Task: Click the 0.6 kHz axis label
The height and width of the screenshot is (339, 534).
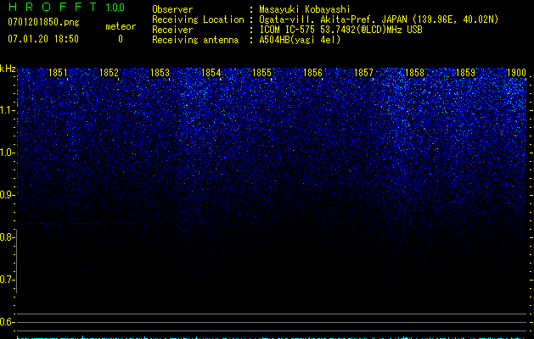Action: pos(8,322)
